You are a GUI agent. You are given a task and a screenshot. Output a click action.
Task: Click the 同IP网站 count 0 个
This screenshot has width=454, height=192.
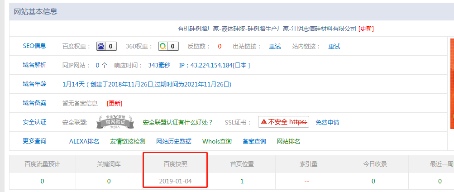point(102,66)
